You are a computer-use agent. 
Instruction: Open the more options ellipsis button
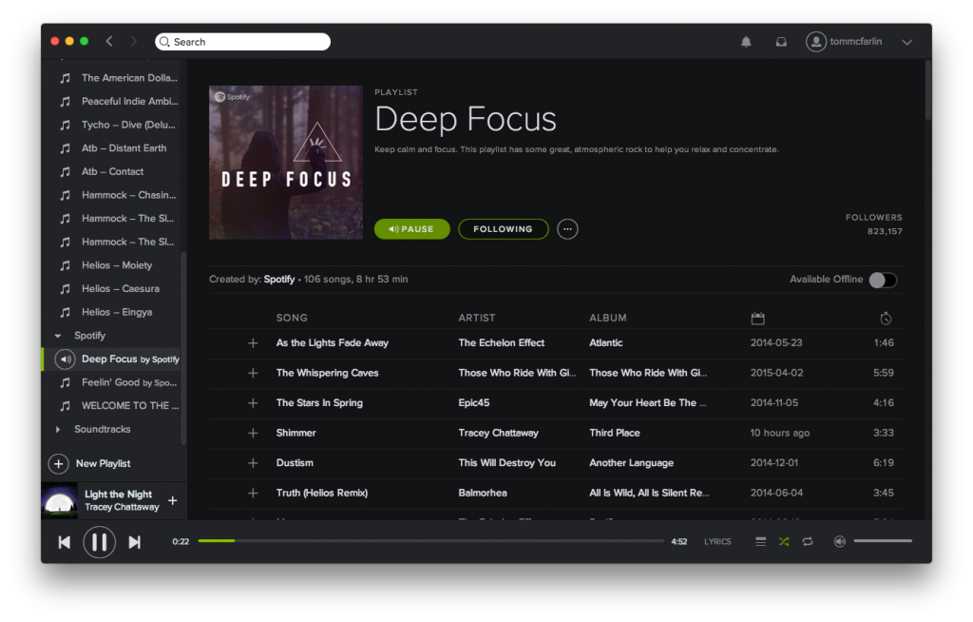[x=567, y=228]
